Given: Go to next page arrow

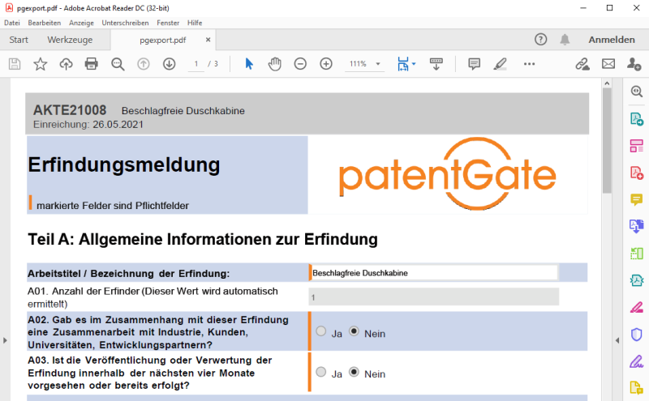Looking at the screenshot, I should (x=169, y=64).
